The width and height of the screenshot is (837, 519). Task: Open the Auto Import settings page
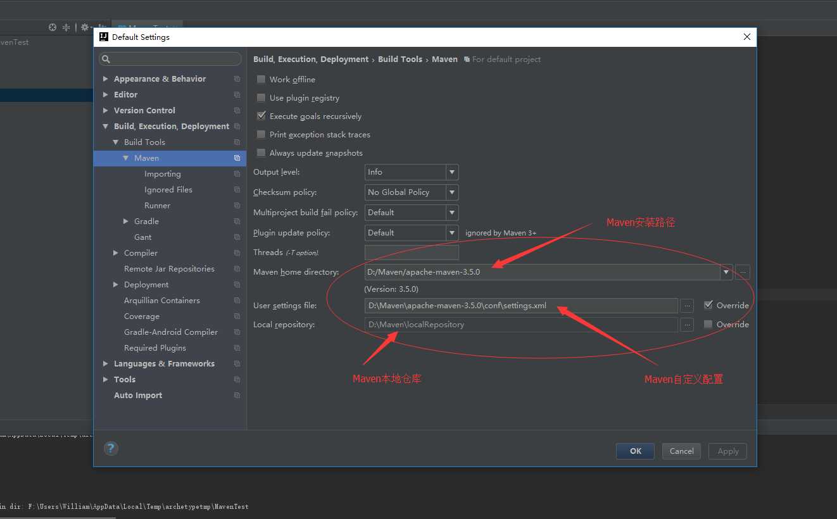click(x=138, y=396)
